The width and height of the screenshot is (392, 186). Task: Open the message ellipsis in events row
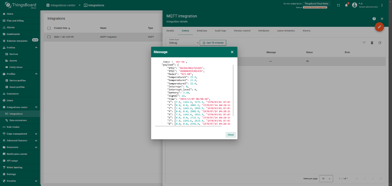click(270, 61)
